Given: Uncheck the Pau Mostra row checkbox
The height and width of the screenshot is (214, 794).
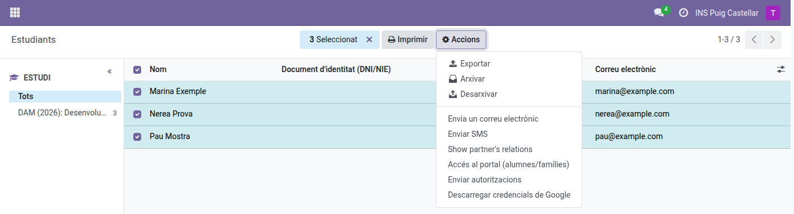Looking at the screenshot, I should pyautogui.click(x=137, y=137).
